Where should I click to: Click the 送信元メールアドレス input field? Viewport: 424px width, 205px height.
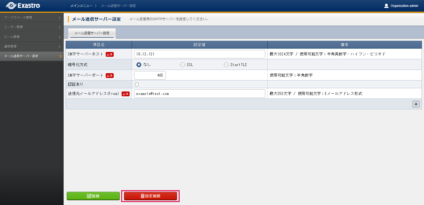click(x=199, y=94)
